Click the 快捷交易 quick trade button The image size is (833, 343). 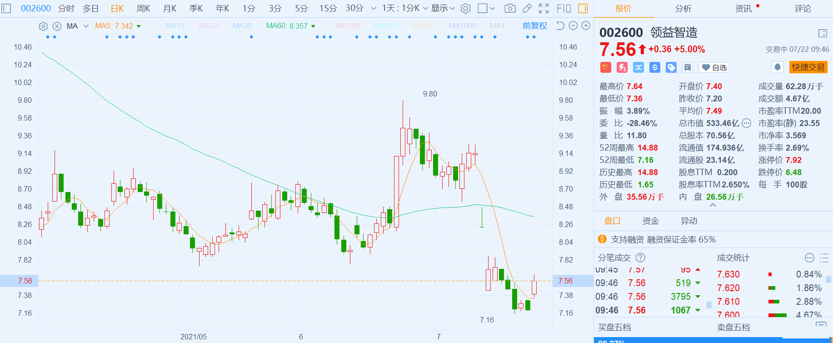[x=808, y=67]
